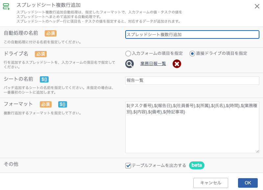Click the 必須 badge beside ドライブ名
The width and height of the screenshot is (263, 190).
pyautogui.click(x=41, y=54)
